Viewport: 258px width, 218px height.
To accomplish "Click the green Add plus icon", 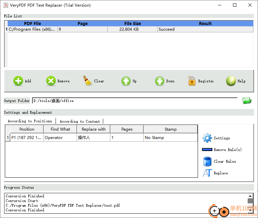I will tap(18, 81).
